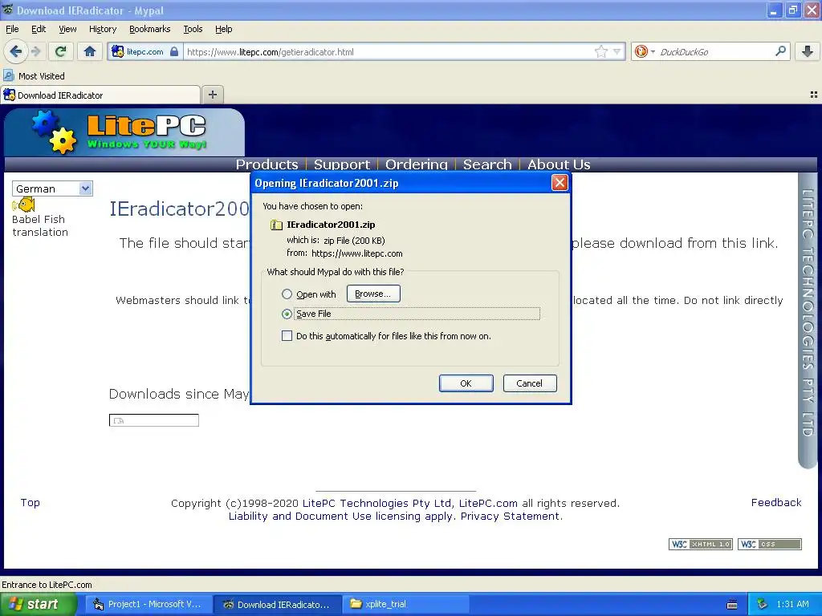Click the W3C XHTML 1.0 badge

pos(700,545)
